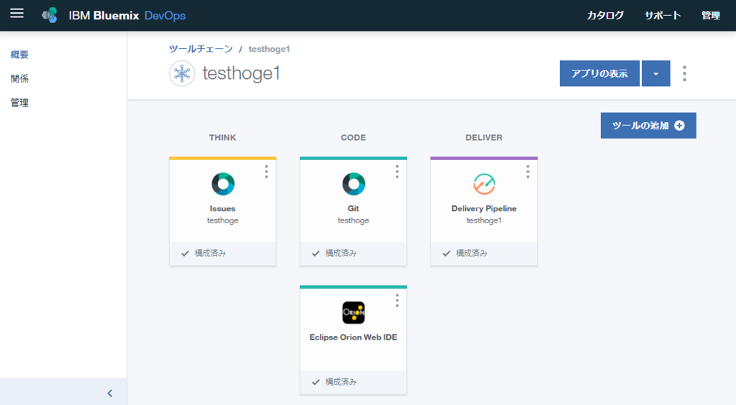The height and width of the screenshot is (405, 736).
Task: Open the Git tool icon
Action: [x=354, y=184]
